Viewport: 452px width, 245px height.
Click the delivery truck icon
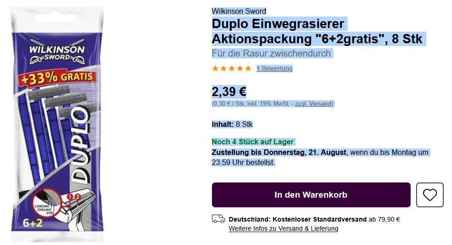pyautogui.click(x=218, y=219)
